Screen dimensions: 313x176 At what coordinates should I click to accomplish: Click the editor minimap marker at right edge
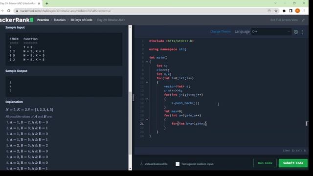pyautogui.click(x=307, y=124)
